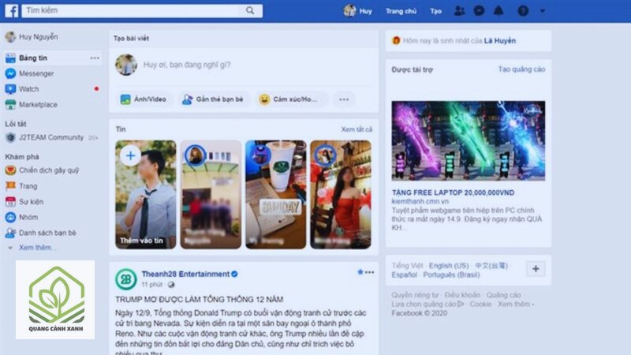Click inside the Tìm kiếm search field
Viewport: 631px width, 355px height.
point(142,10)
